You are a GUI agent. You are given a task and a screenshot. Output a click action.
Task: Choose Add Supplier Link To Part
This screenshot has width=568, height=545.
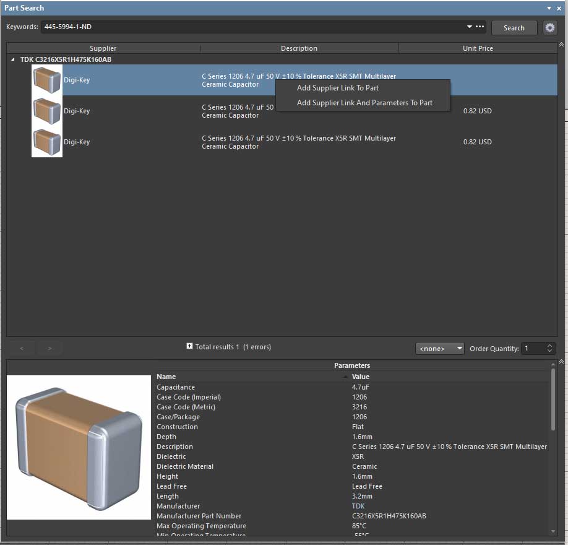(x=338, y=88)
